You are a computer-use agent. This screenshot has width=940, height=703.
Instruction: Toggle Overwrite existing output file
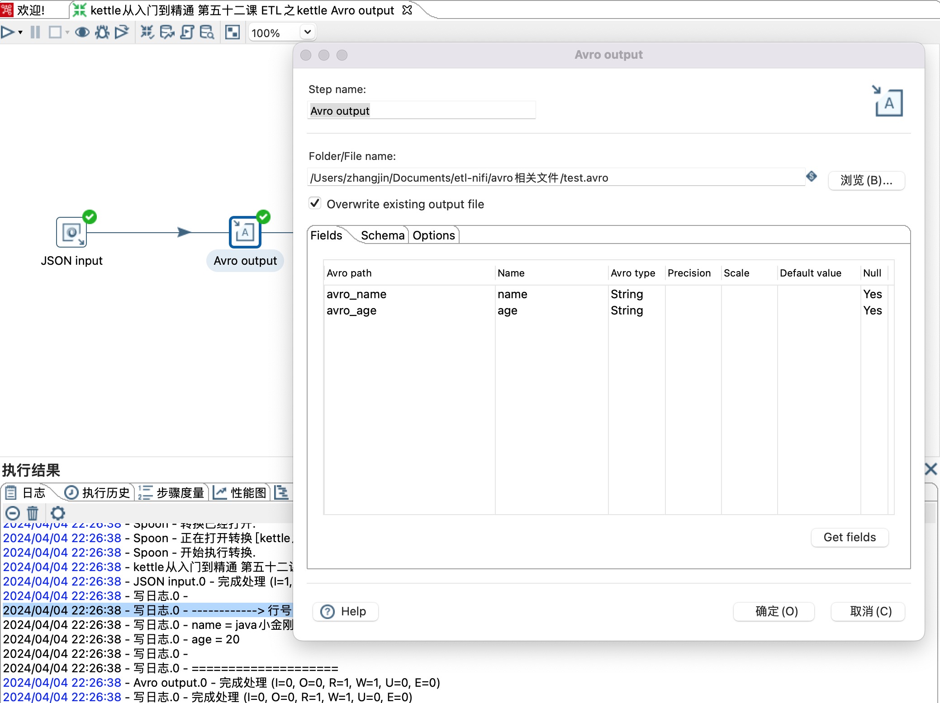(x=315, y=203)
